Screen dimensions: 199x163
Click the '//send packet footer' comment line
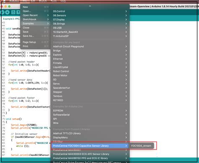point(21,98)
